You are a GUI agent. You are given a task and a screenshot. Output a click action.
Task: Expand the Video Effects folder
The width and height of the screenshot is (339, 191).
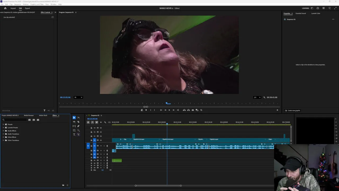[x=3, y=137]
